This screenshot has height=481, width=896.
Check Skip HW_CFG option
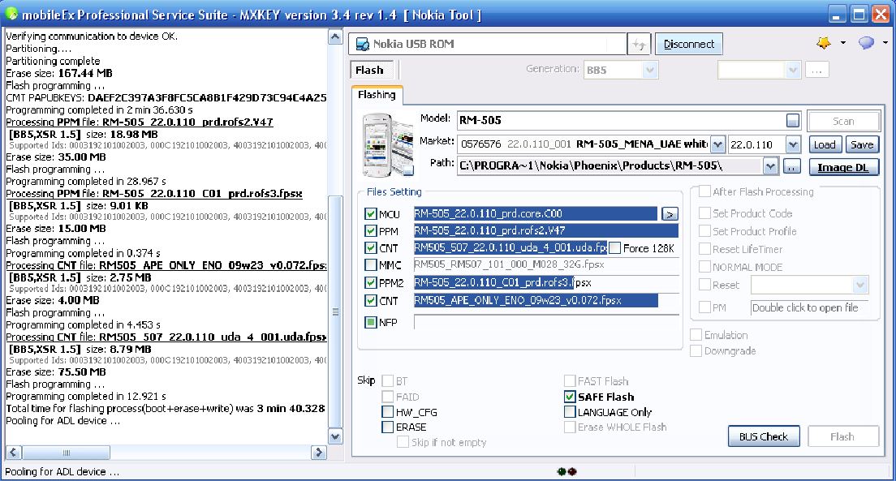(387, 412)
